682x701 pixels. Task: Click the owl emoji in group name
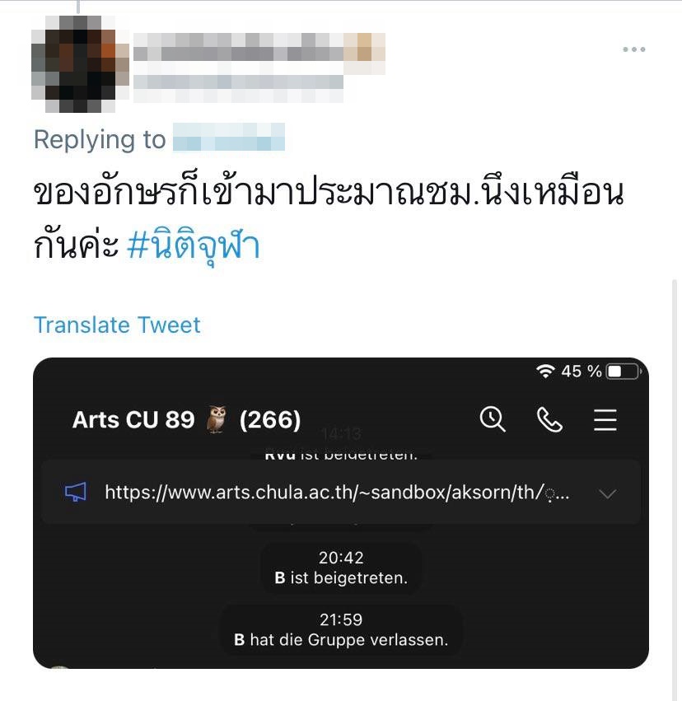(x=217, y=419)
